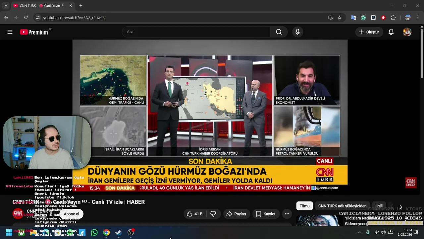Close the CNN TÜRK tab
424x239 pixels.
coord(71,6)
